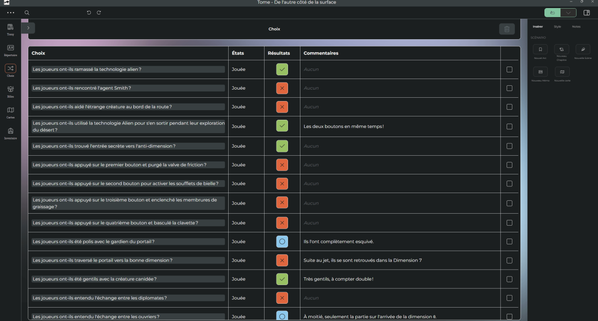Tick the checkbox for the alien technology pickup row
The height and width of the screenshot is (321, 598).
tap(509, 69)
